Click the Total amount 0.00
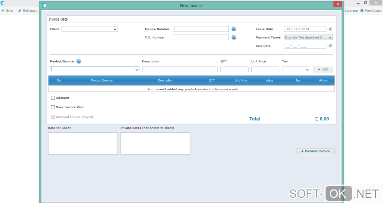The height and width of the screenshot is (203, 383). [x=324, y=119]
